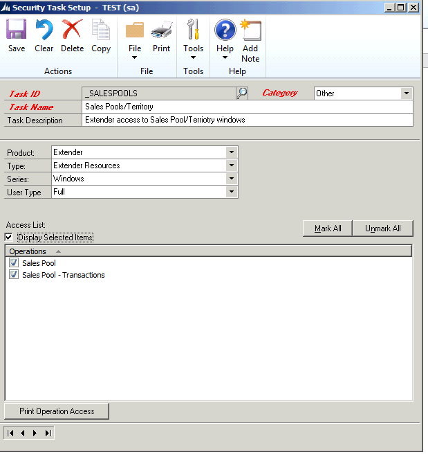
Task: Click the Task Description field
Action: click(x=248, y=120)
